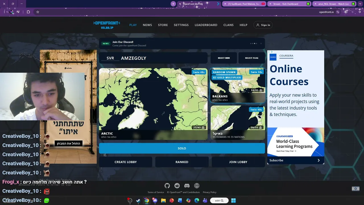
Task: Dismiss the Join Our Discord news banner
Action: 261,44
